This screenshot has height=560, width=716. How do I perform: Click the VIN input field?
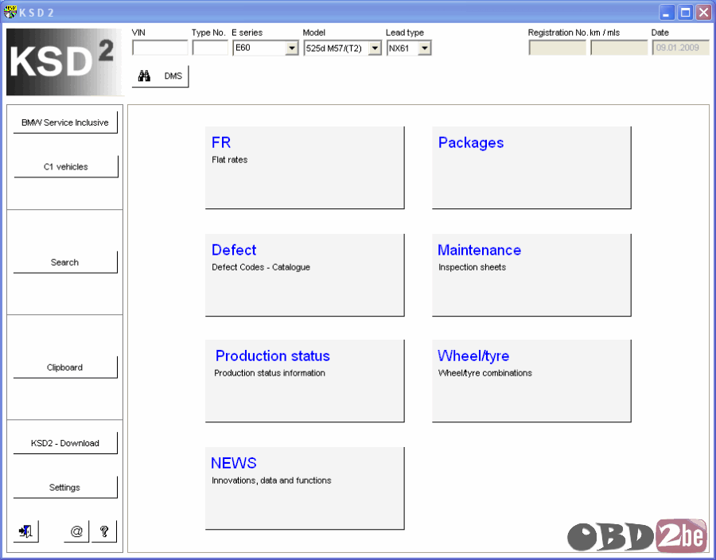tap(160, 48)
